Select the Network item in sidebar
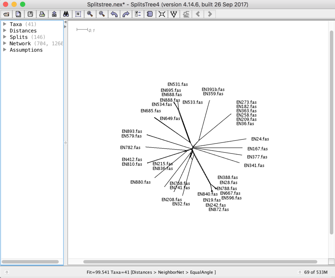Image resolution: width=335 pixels, height=278 pixels. point(20,43)
